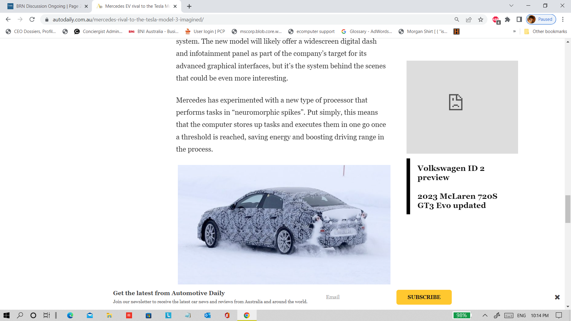
Task: Click the Paused profile button
Action: click(x=541, y=19)
